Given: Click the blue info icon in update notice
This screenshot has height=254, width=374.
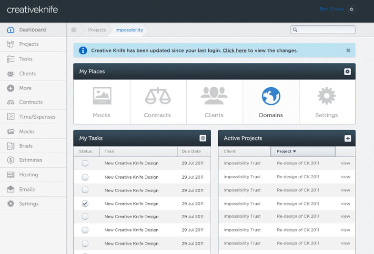Looking at the screenshot, I should [x=83, y=51].
